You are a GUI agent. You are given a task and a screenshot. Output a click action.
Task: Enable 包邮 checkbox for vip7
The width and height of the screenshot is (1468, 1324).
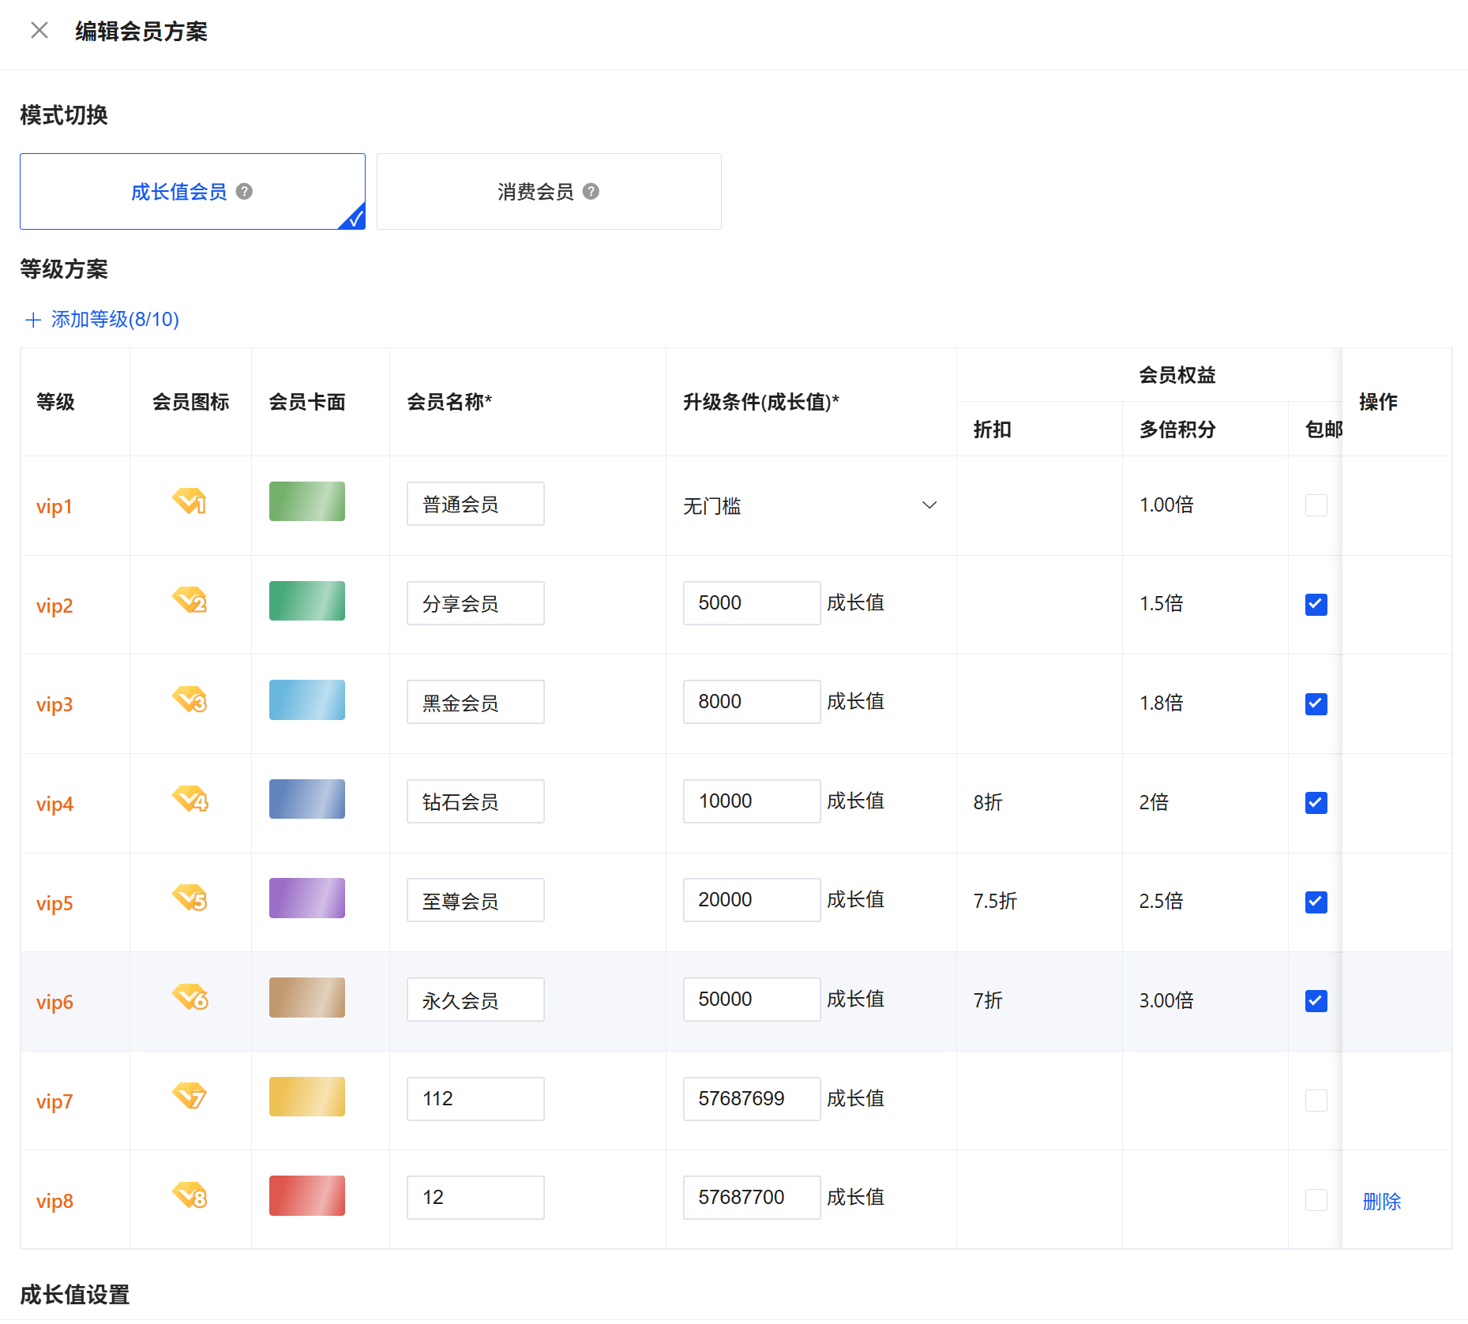point(1316,1101)
